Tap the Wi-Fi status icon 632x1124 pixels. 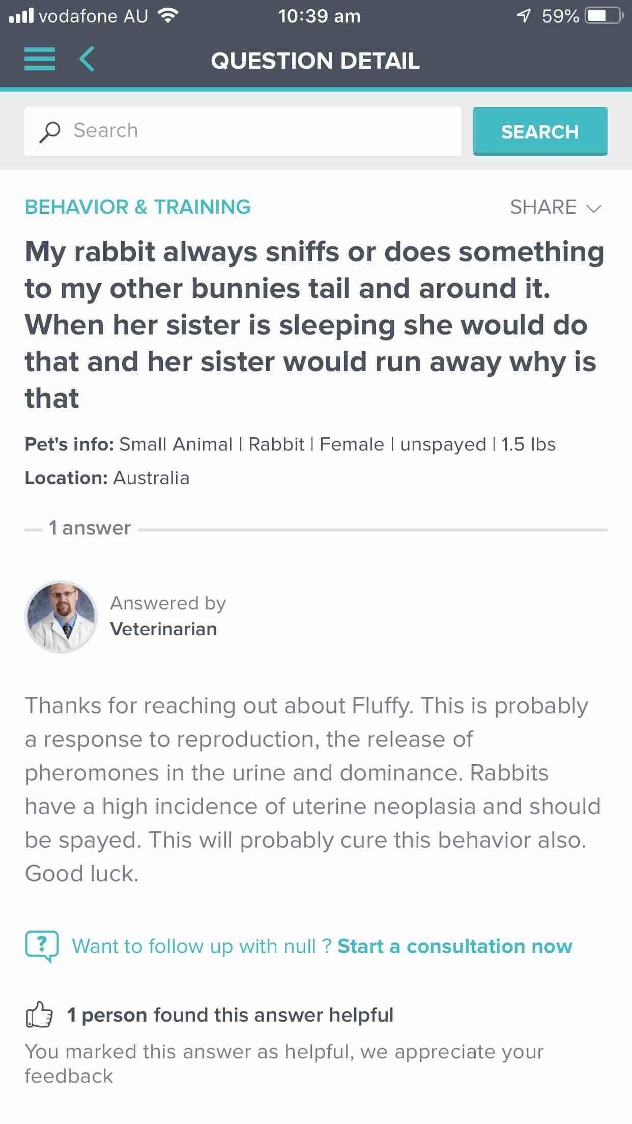point(167,16)
